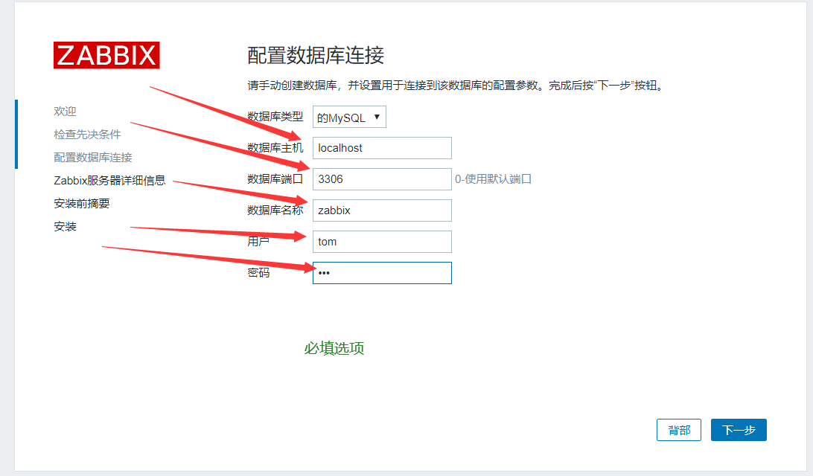This screenshot has width=813, height=476.
Task: Click the 数据库主机 label
Action: click(x=275, y=148)
